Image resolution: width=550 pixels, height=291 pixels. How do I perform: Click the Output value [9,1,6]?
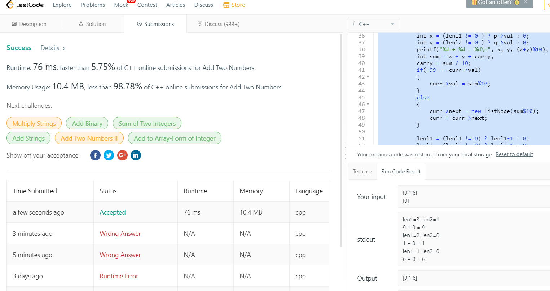[410, 278]
